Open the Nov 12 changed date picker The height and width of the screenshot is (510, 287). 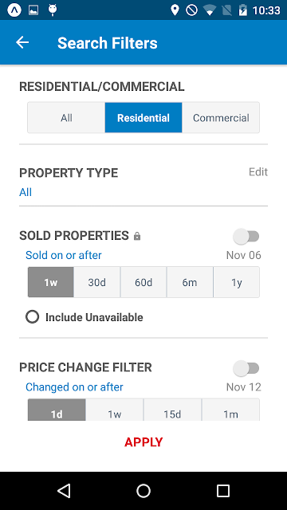(243, 387)
